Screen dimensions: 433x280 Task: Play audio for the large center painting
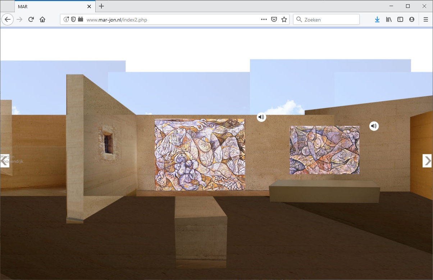261,117
